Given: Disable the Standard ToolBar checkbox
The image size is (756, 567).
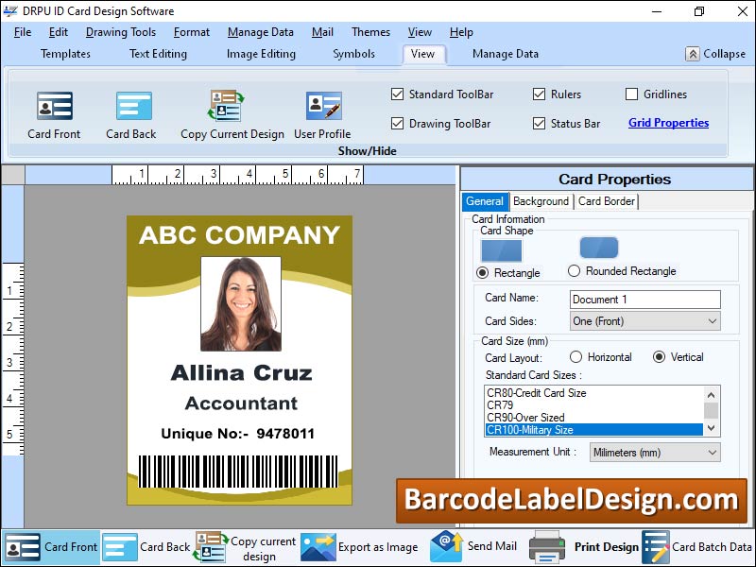Looking at the screenshot, I should click(x=398, y=94).
